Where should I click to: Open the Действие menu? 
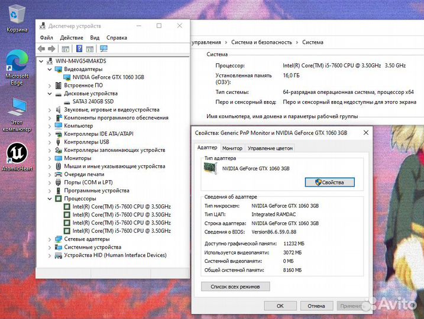click(72, 38)
